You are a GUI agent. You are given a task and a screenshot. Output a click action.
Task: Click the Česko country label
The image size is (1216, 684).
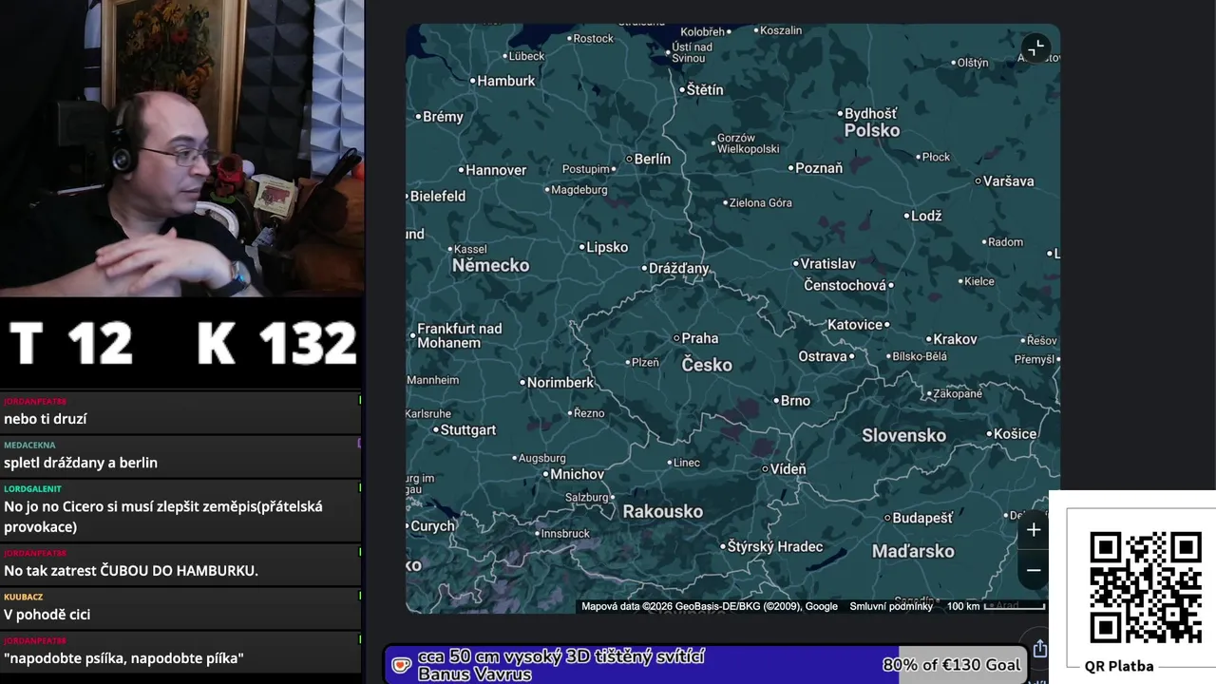pyautogui.click(x=707, y=365)
